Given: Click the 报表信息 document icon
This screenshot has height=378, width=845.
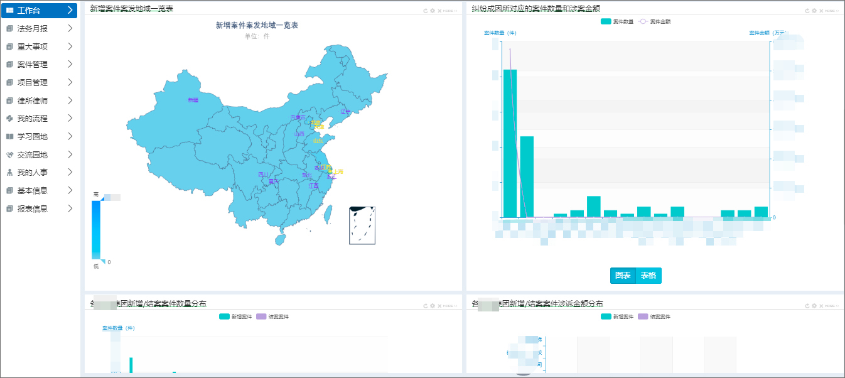Looking at the screenshot, I should click(x=10, y=208).
